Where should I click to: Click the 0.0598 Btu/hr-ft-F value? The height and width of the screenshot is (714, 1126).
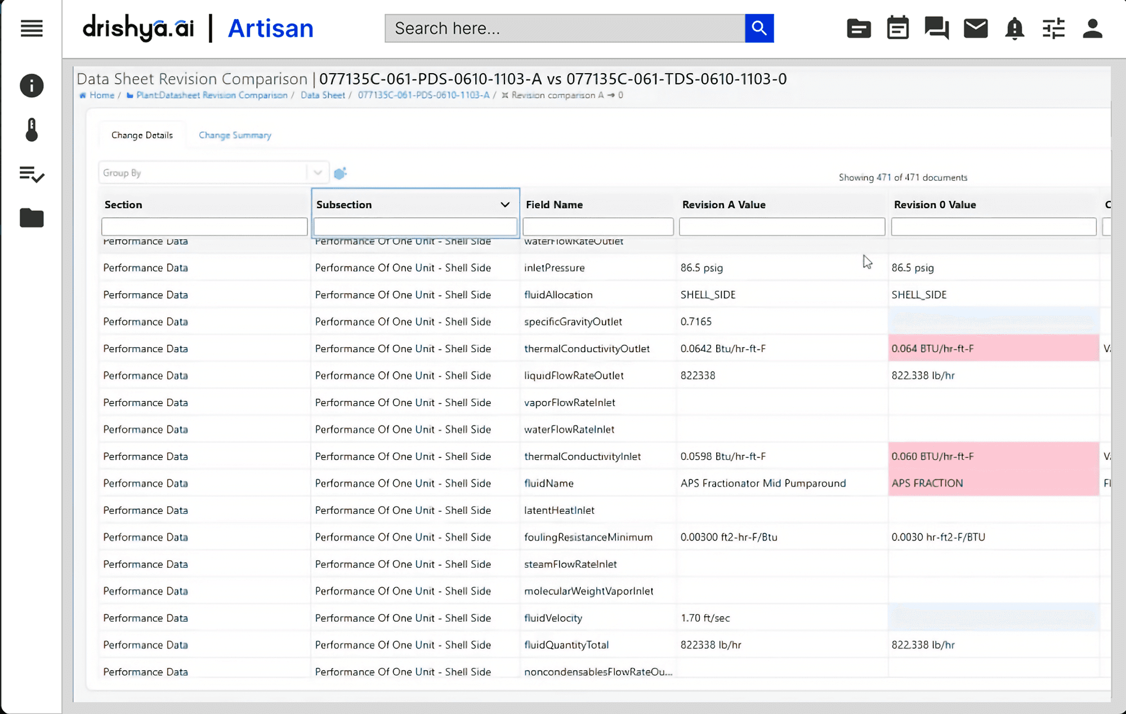click(x=723, y=456)
